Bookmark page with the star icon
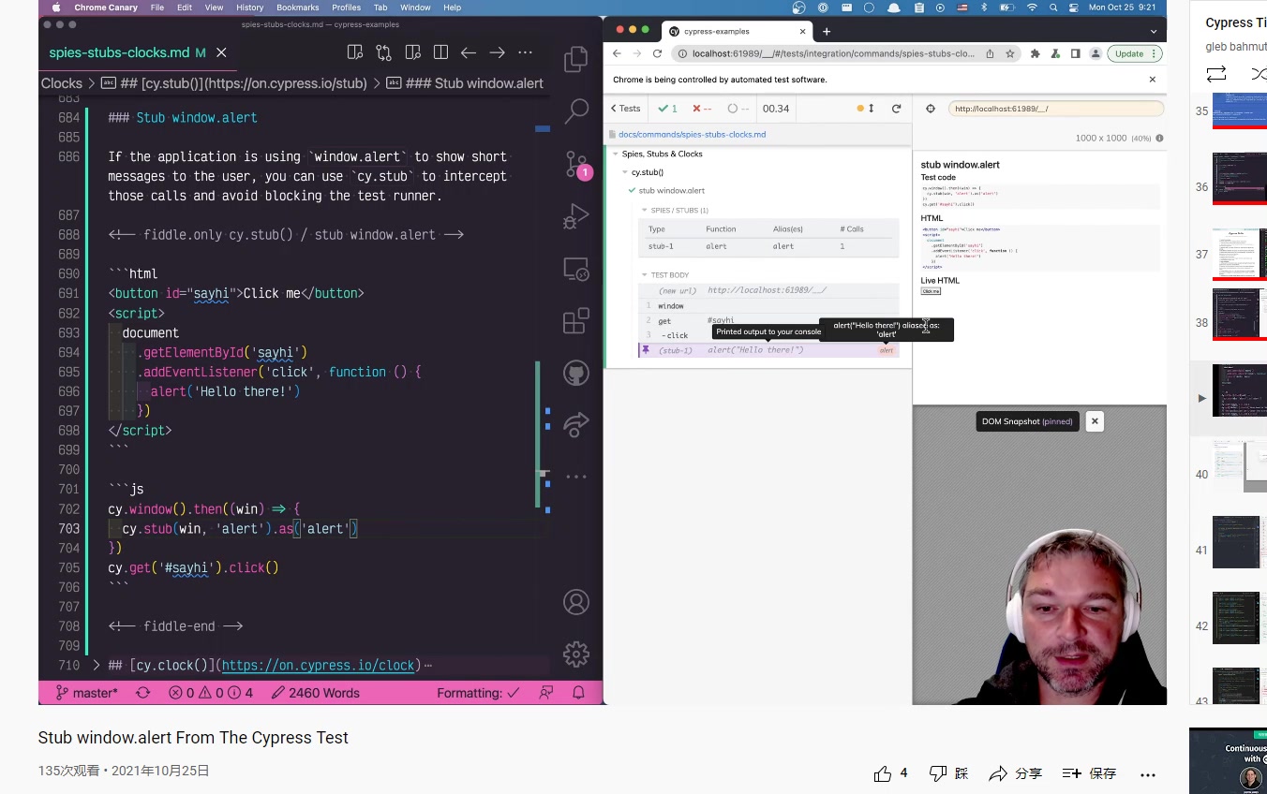This screenshot has width=1267, height=794. 1009,53
